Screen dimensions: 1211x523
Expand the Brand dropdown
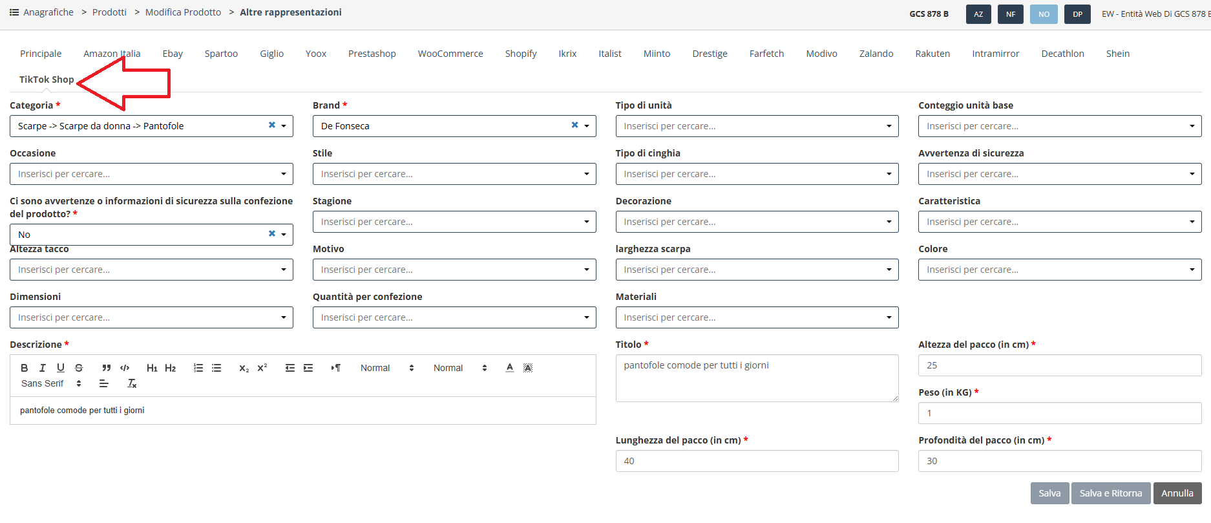(x=587, y=126)
